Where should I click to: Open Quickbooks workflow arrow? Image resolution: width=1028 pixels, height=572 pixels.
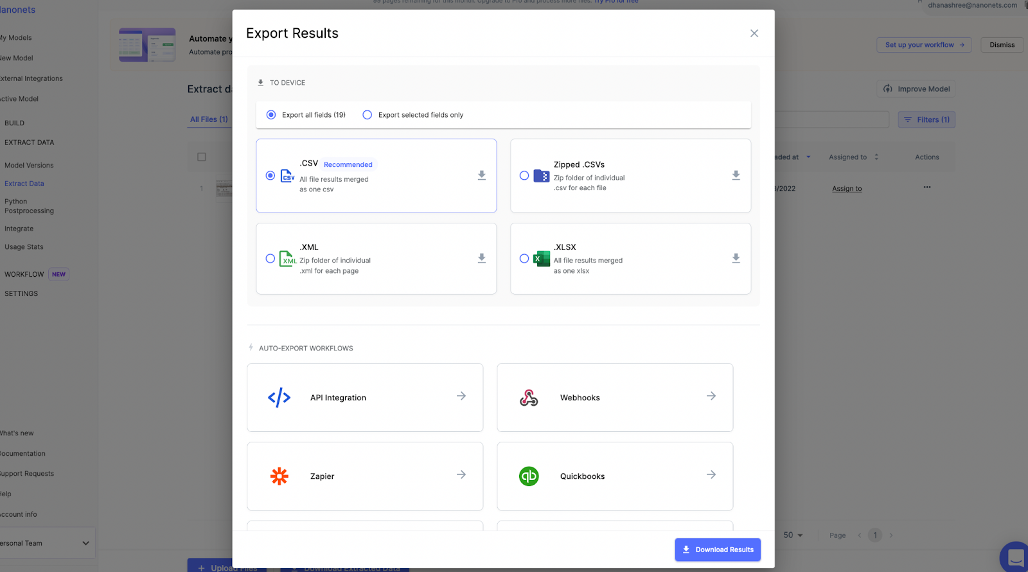point(711,474)
